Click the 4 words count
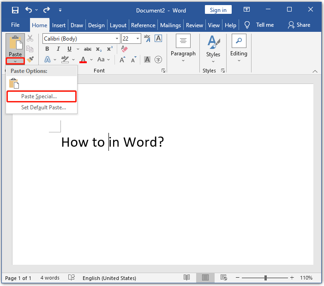Viewport: 324px width, 286px height. [50, 278]
